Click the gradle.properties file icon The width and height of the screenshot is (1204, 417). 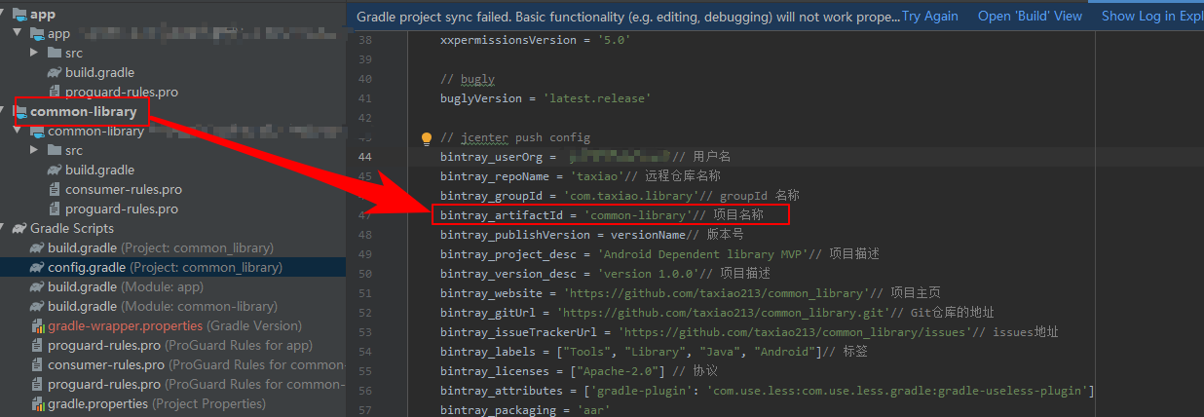click(x=38, y=403)
